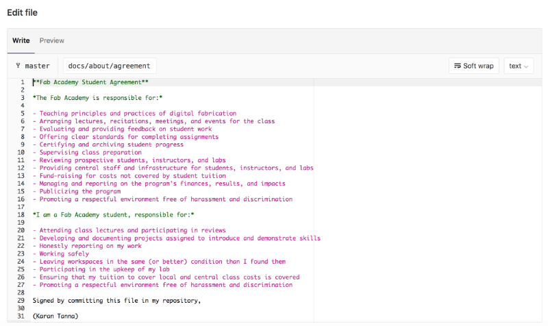Click line 'Leaving workspaces in the same (or better) condition'

tap(159, 262)
